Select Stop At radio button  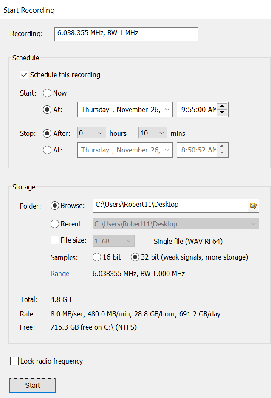click(x=47, y=150)
